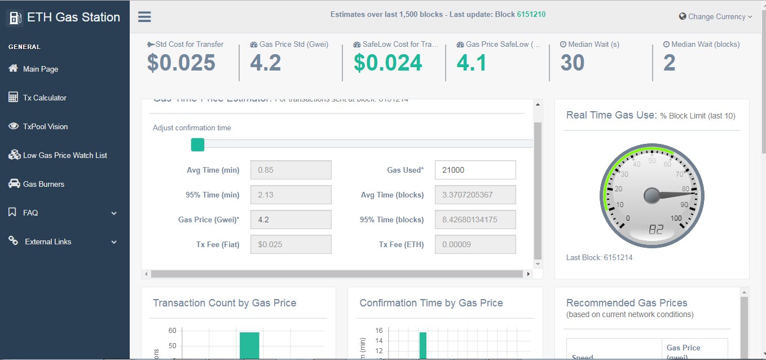Viewport: 766px width, 360px height.
Task: Click the Avg Time (min) field
Action: (291, 170)
